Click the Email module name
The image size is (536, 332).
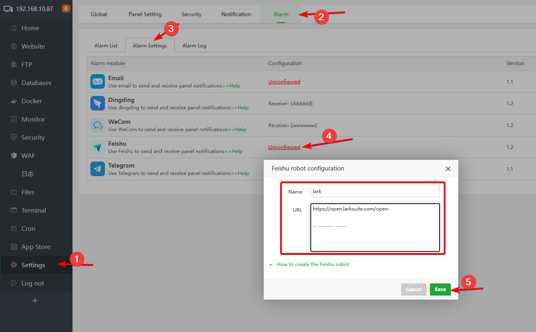[x=116, y=78]
